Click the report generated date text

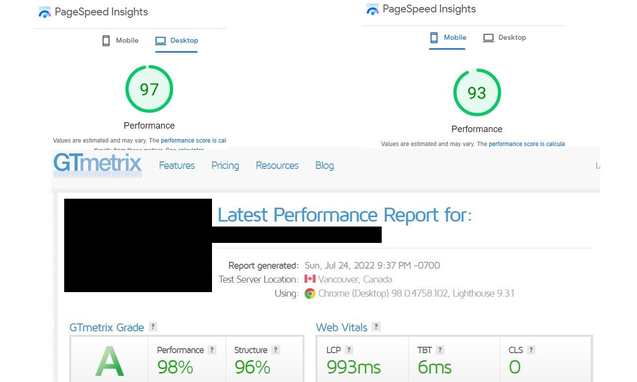(372, 265)
